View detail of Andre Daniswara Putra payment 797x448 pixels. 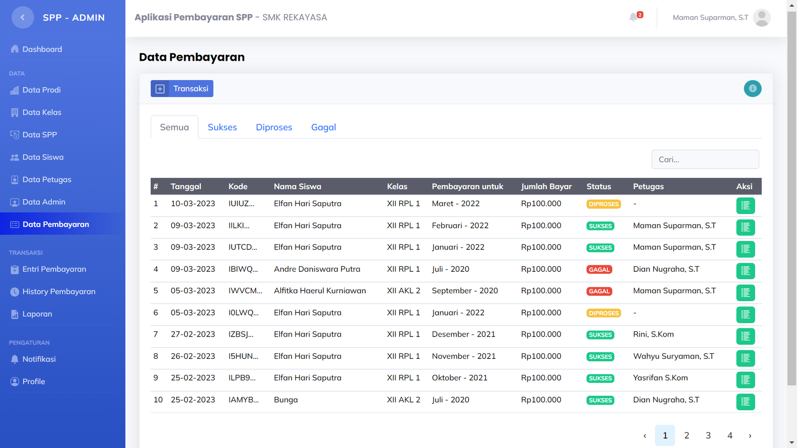point(745,271)
